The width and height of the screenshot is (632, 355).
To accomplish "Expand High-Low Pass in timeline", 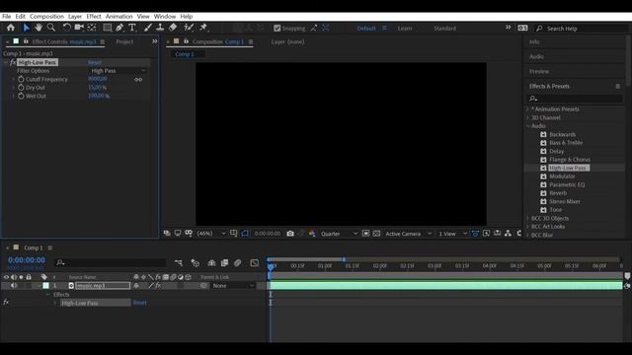I will [x=55, y=303].
